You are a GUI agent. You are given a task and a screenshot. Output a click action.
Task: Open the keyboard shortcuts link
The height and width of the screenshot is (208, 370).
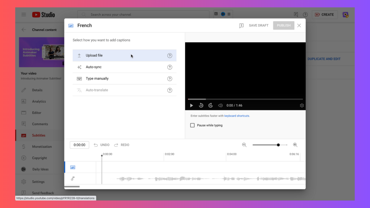(237, 116)
